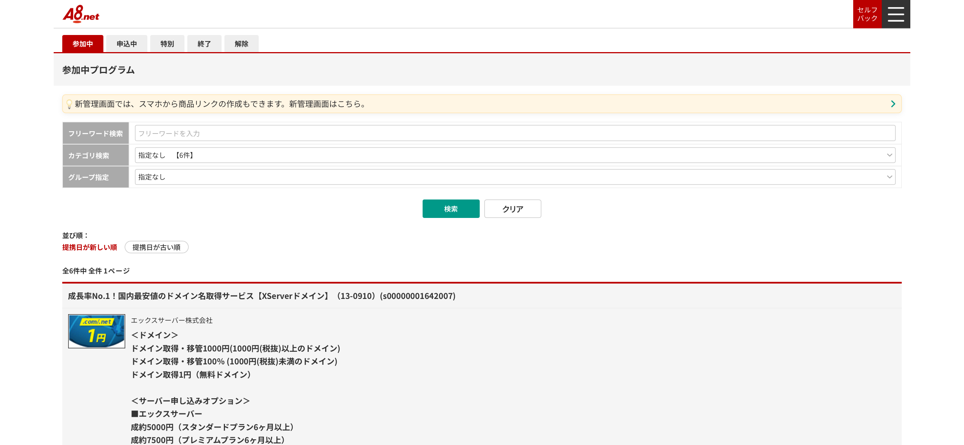The width and height of the screenshot is (964, 445).
Task: Switch to the 申込中 tab
Action: (126, 44)
